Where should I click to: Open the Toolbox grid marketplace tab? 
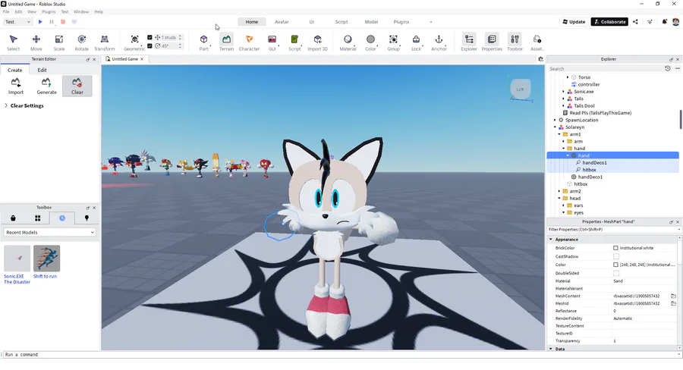click(37, 218)
